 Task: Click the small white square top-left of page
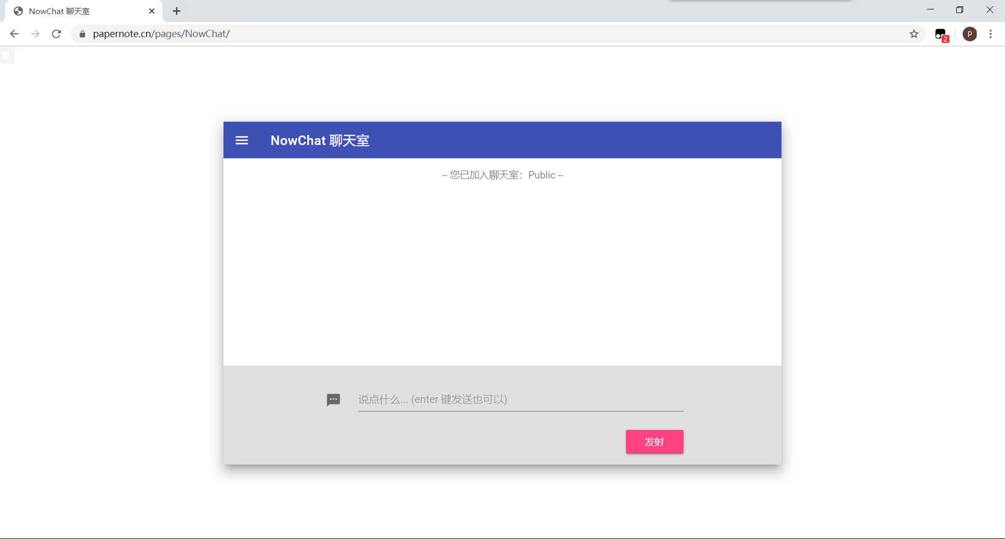click(6, 55)
